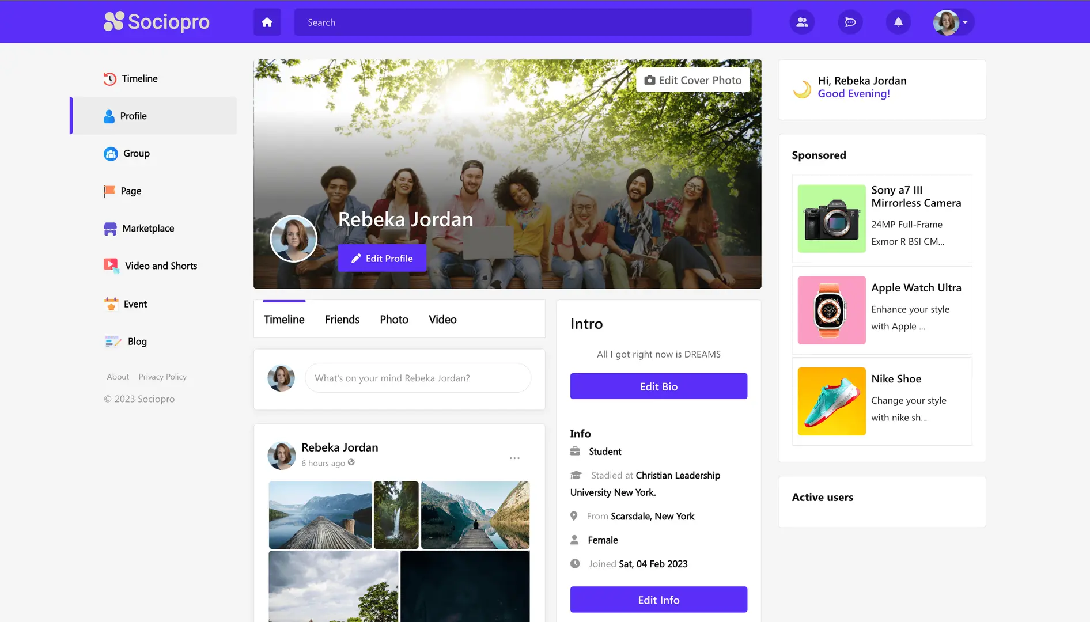Click the Sony camera ad image
This screenshot has width=1090, height=622.
(831, 219)
